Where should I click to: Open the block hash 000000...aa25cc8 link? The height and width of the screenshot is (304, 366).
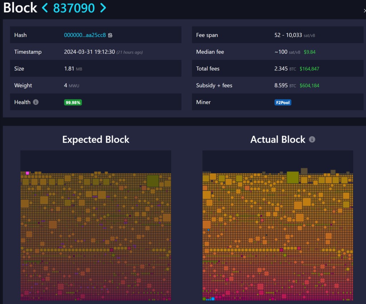coord(85,35)
